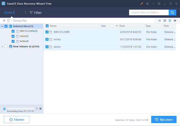
Task: Click the New Volume (E:) drive icon
Action: tap(11, 46)
